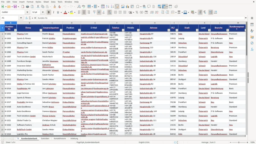The image size is (256, 144).
Task: Open the Format menu
Action: [x=30, y=2]
